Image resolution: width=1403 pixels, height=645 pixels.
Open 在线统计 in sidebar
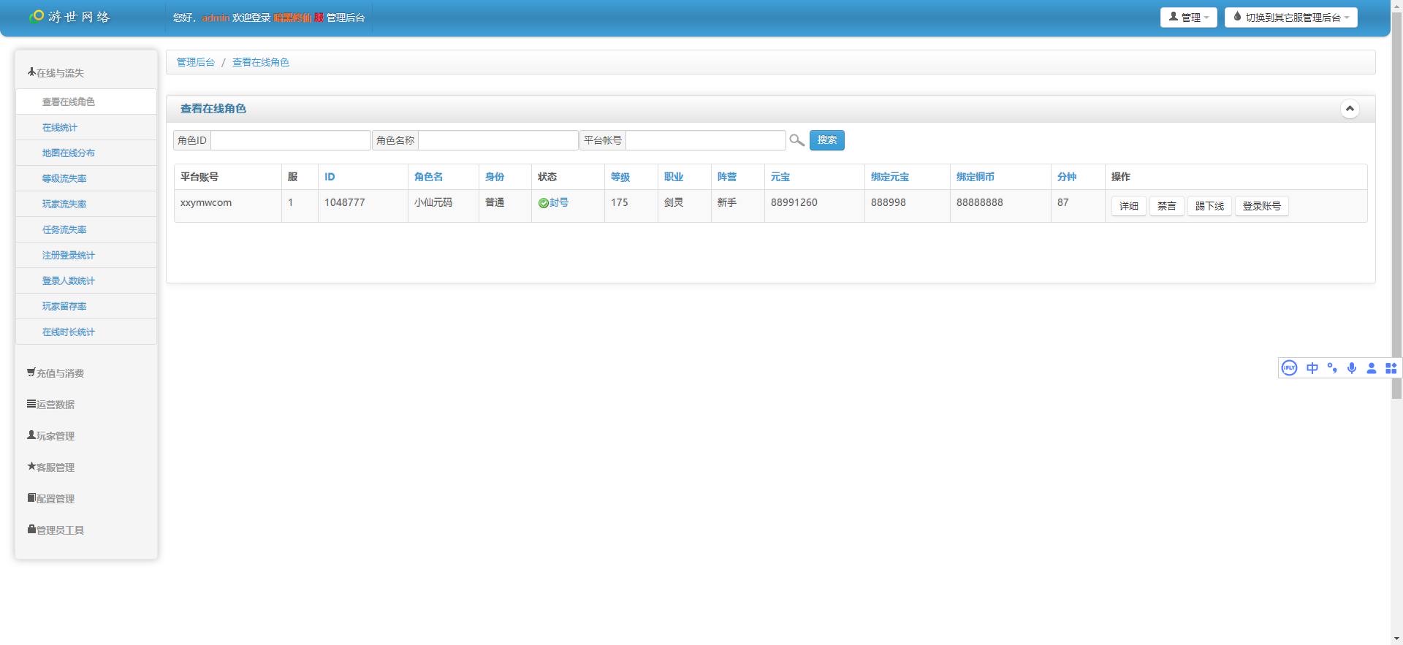(x=85, y=127)
